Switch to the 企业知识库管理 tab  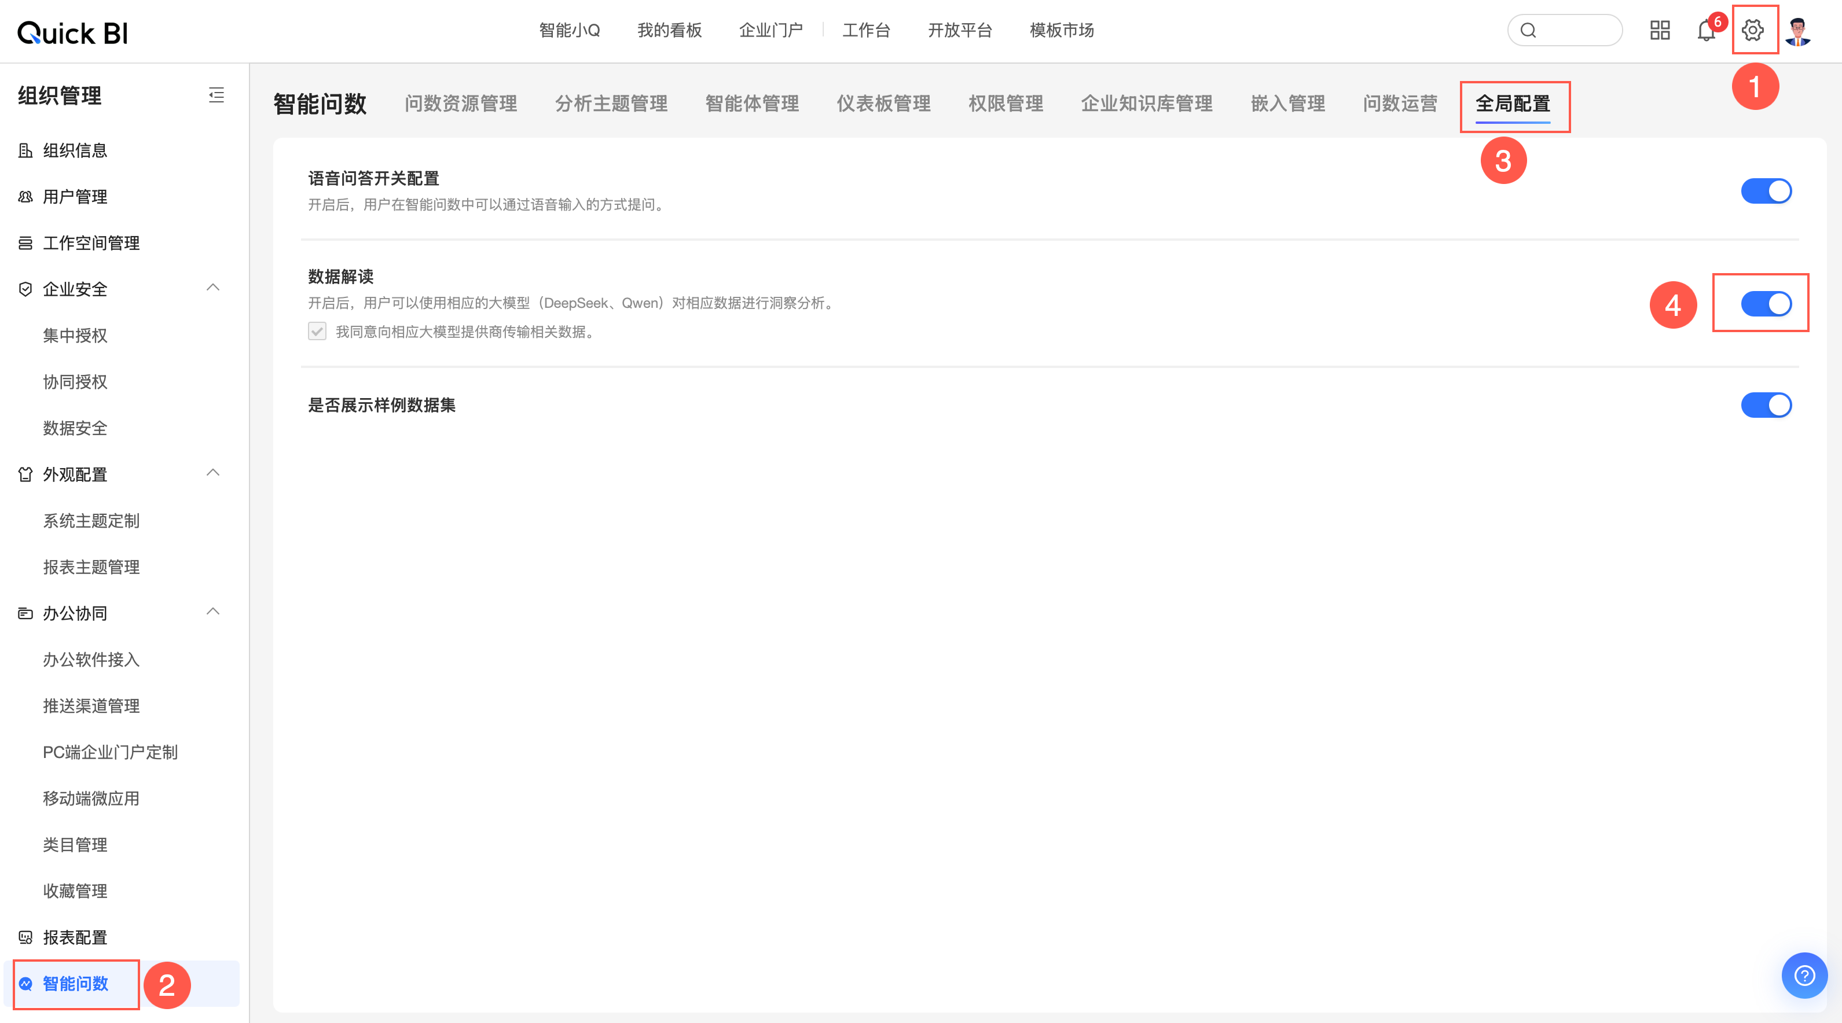click(1146, 104)
